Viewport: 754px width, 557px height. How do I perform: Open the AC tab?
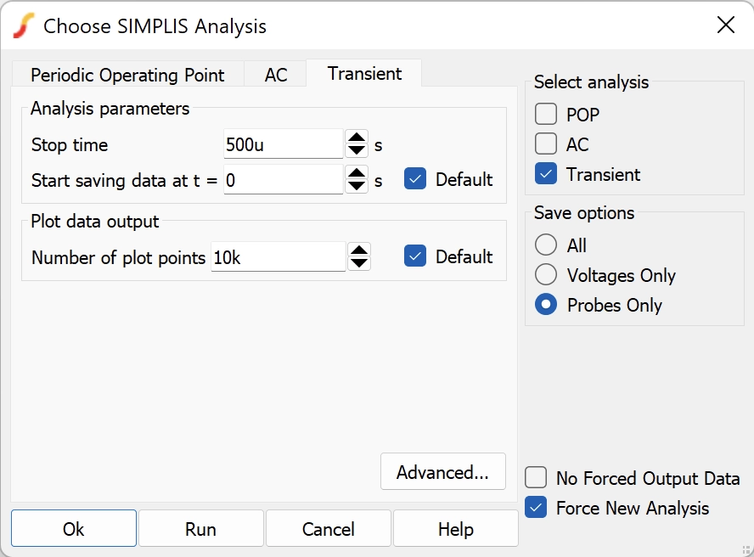click(276, 75)
